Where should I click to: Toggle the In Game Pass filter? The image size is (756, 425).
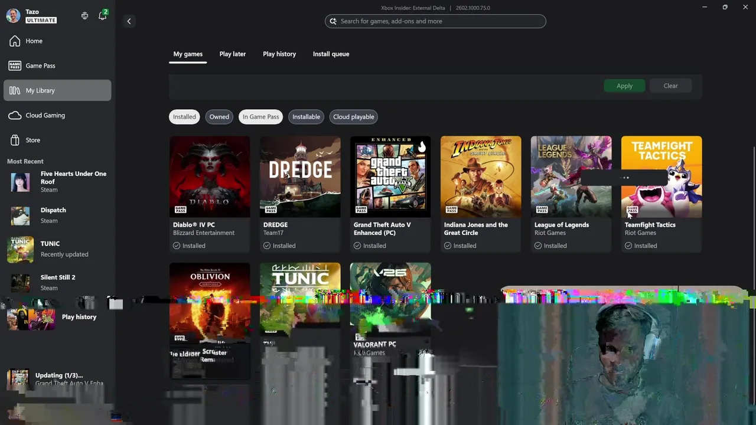[x=260, y=117]
